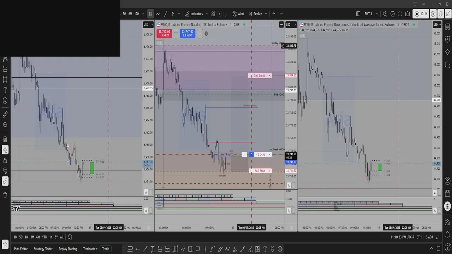
Task: Change USD currency on left chart price scale
Action: (x=148, y=24)
